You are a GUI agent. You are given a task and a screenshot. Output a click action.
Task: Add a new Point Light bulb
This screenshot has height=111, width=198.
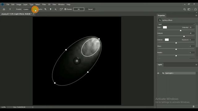pos(50,9)
